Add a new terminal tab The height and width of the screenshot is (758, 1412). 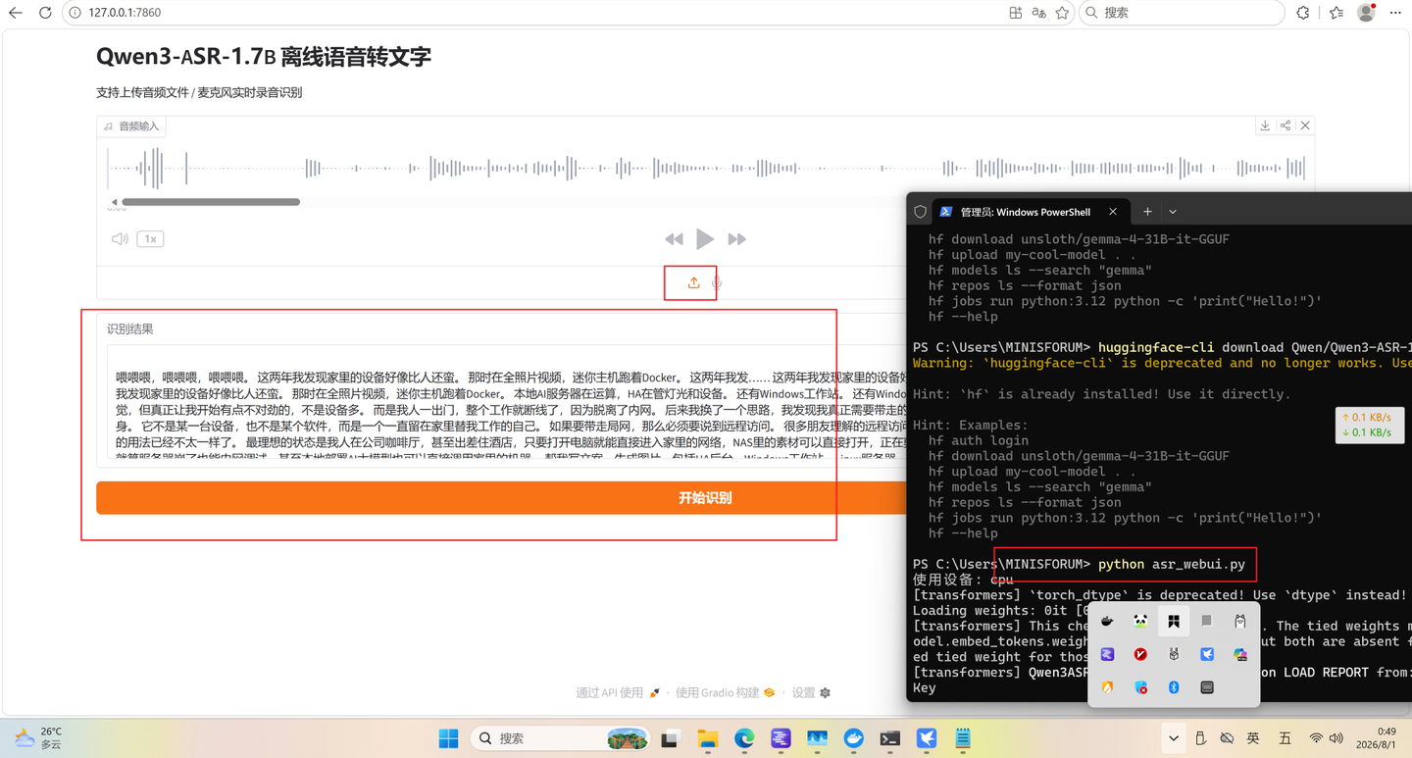coord(1147,212)
